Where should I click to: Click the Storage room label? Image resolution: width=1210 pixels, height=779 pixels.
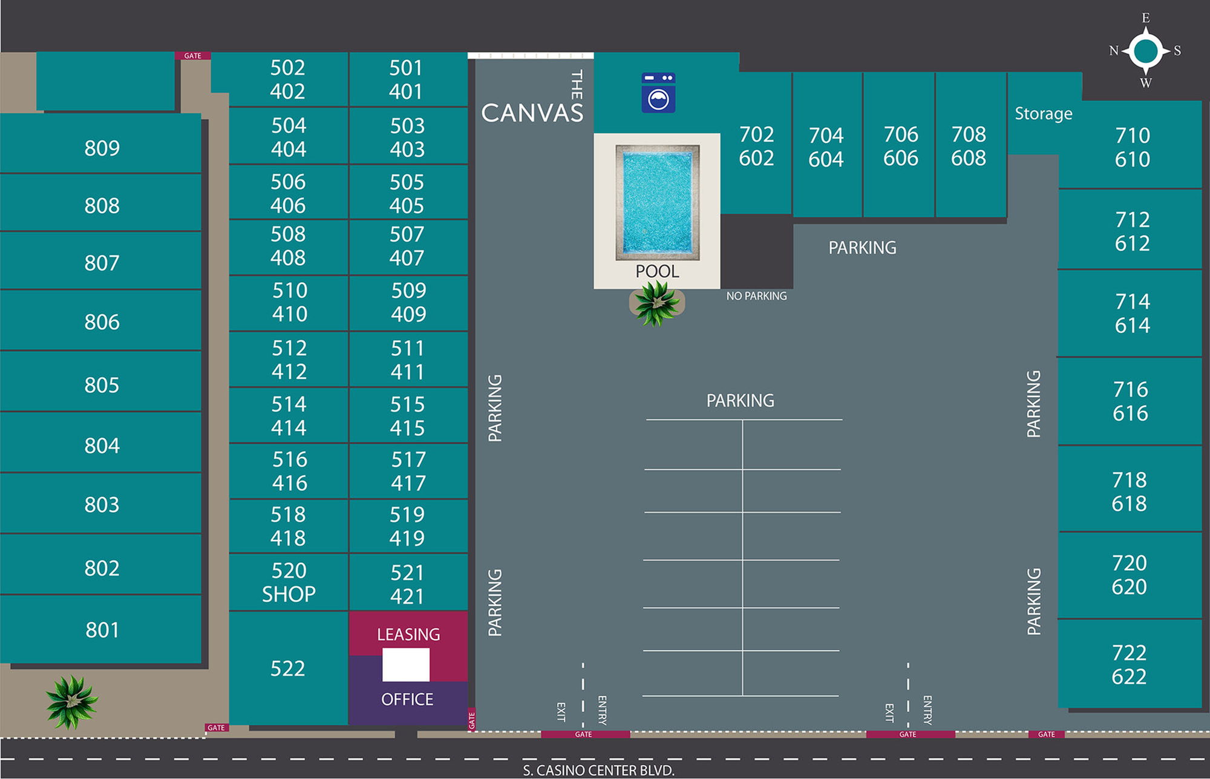tap(1043, 113)
